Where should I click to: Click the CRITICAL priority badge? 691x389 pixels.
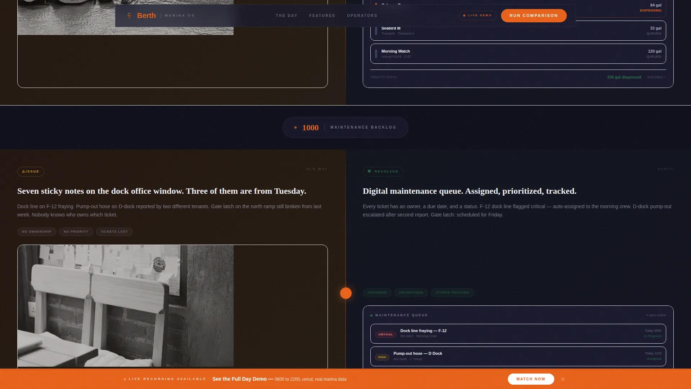tap(385, 335)
